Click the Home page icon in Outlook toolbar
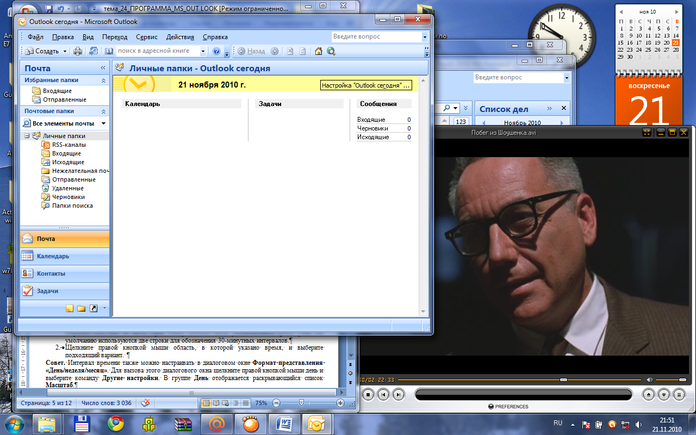 (x=319, y=51)
